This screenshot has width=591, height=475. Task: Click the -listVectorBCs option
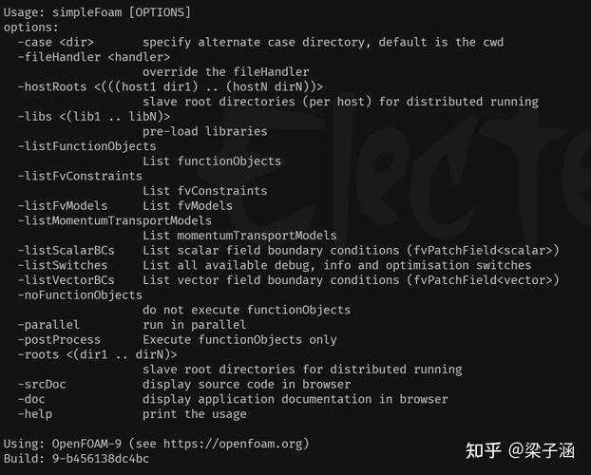click(66, 279)
